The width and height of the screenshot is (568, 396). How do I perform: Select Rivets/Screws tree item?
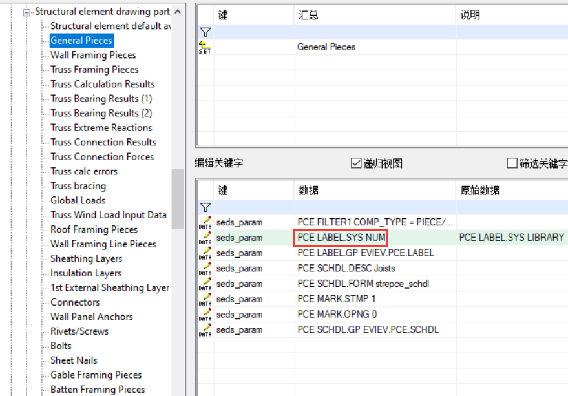[79, 331]
